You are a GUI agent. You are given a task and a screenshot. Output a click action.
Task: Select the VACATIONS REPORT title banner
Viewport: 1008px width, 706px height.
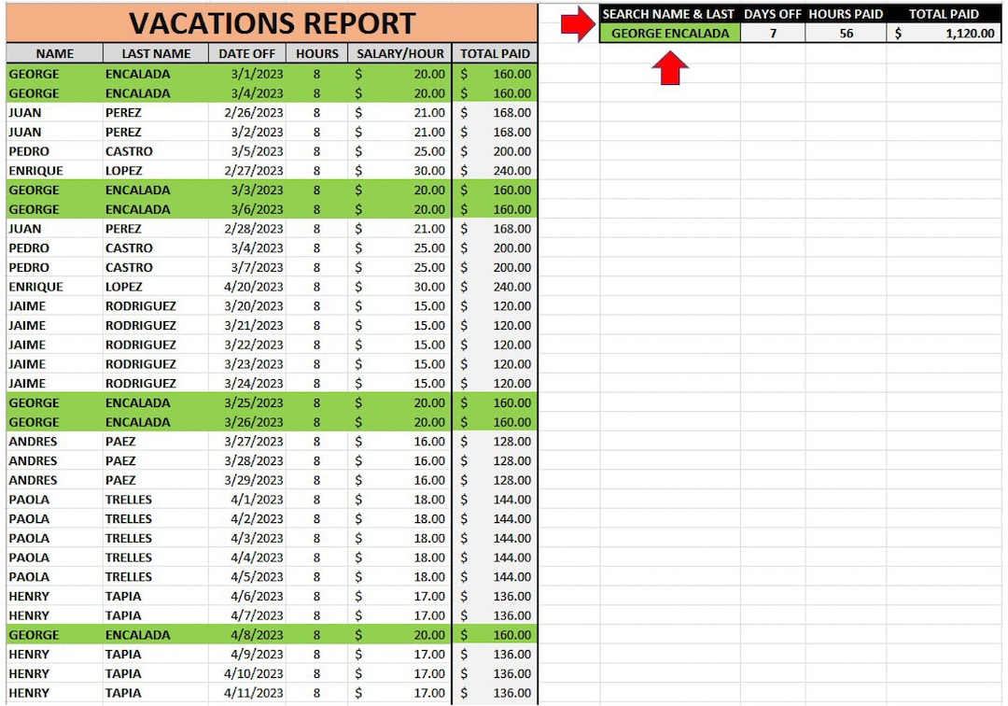pyautogui.click(x=271, y=23)
